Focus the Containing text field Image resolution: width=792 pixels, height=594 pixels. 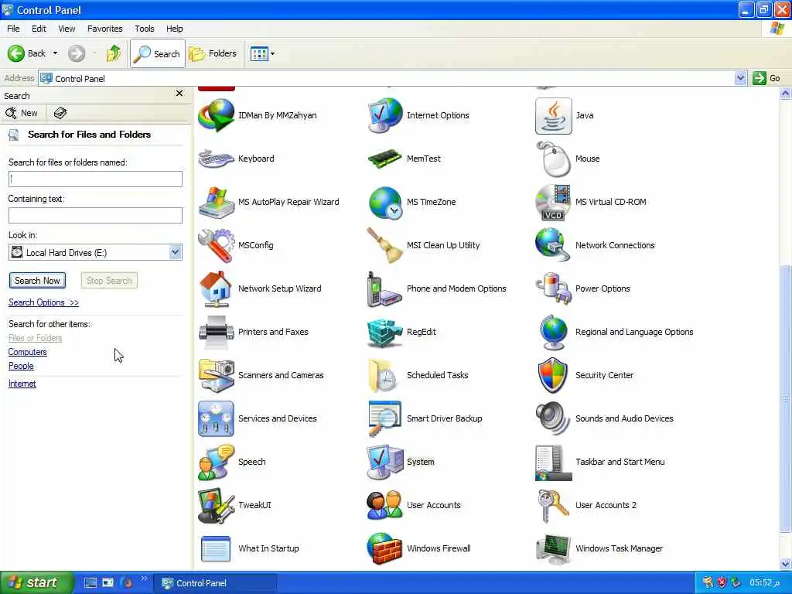[95, 215]
